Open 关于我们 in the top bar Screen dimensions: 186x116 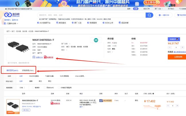pos(171,9)
